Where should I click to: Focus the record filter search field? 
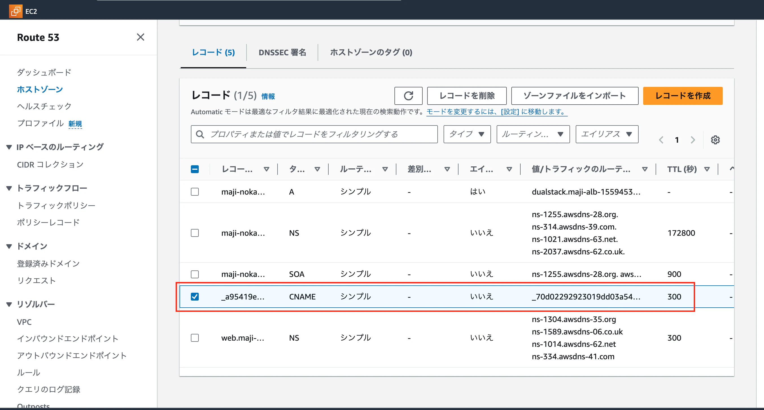pos(314,134)
